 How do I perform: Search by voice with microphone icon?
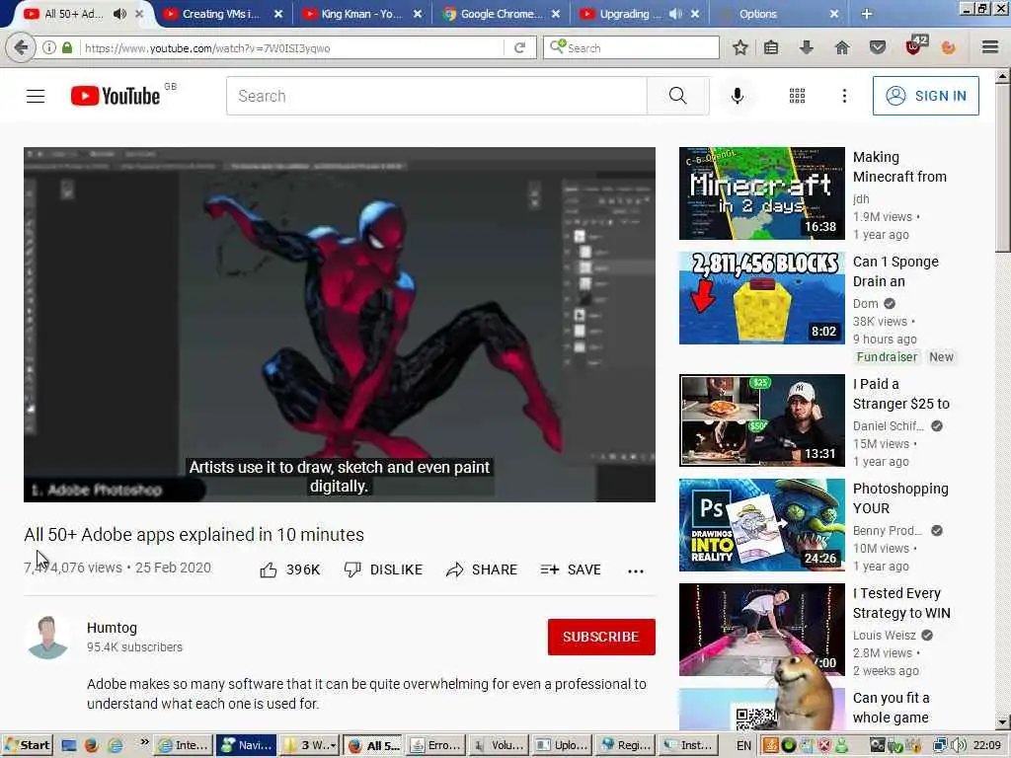(x=738, y=96)
